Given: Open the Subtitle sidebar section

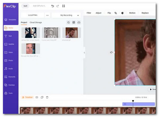Looking at the screenshot, I should [x=9, y=44].
